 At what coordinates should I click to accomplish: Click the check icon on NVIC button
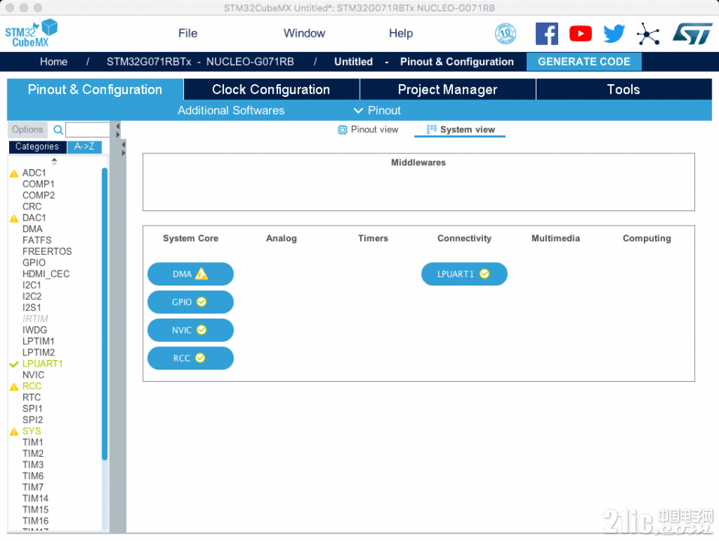click(201, 330)
